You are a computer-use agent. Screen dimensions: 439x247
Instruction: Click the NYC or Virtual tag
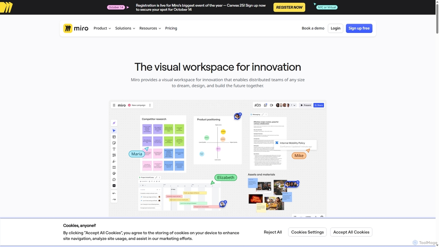327,7
